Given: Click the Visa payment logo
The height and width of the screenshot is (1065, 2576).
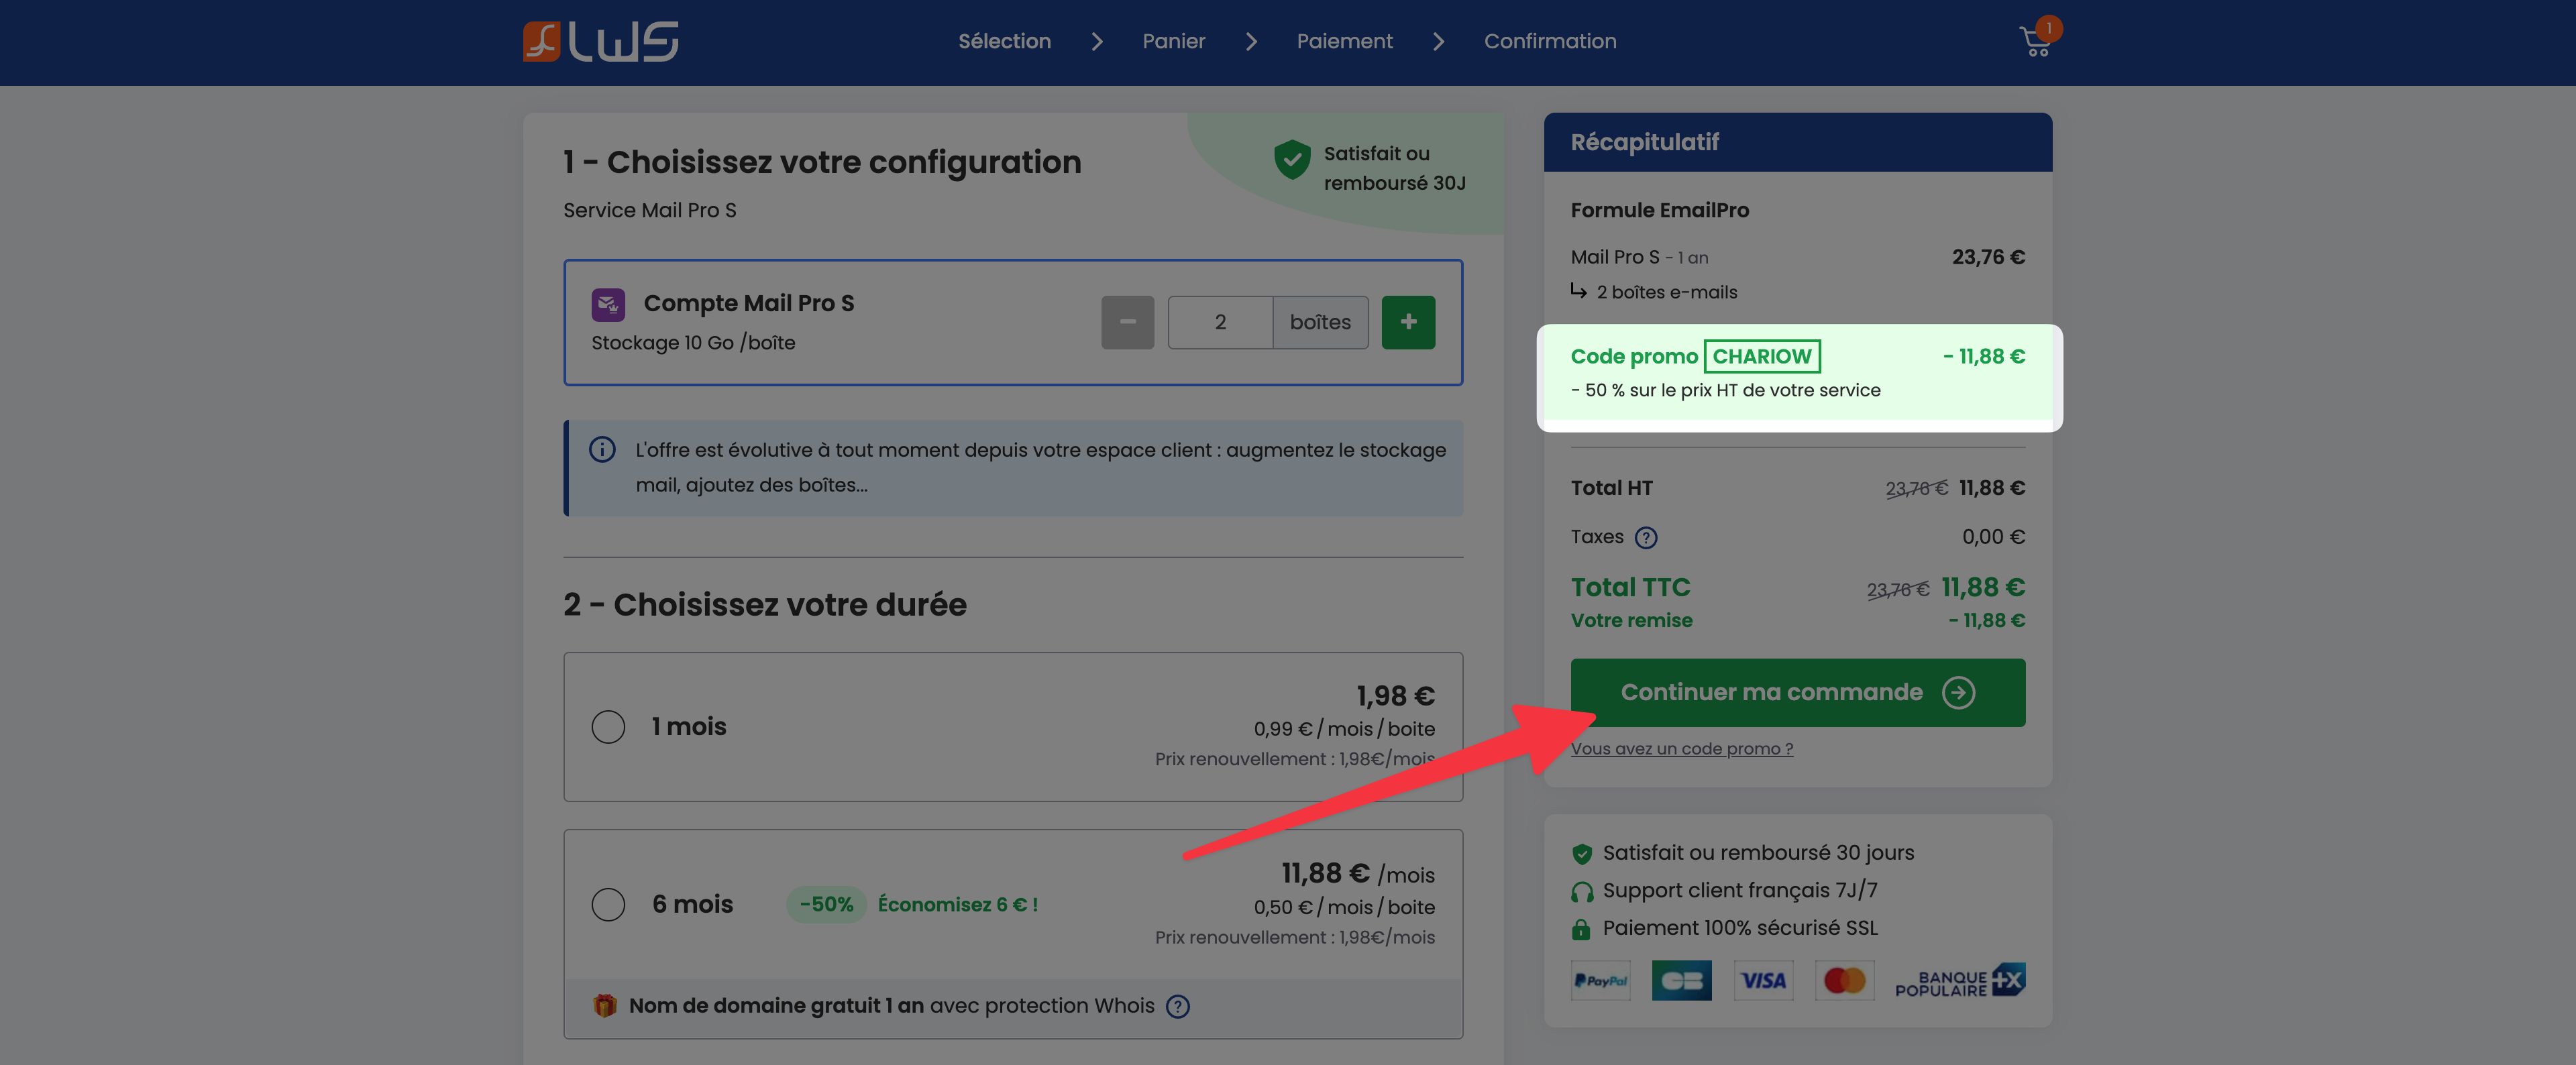Looking at the screenshot, I should [x=1763, y=980].
